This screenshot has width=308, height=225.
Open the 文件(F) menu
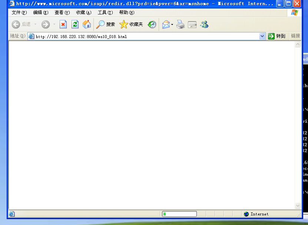pyautogui.click(x=19, y=13)
